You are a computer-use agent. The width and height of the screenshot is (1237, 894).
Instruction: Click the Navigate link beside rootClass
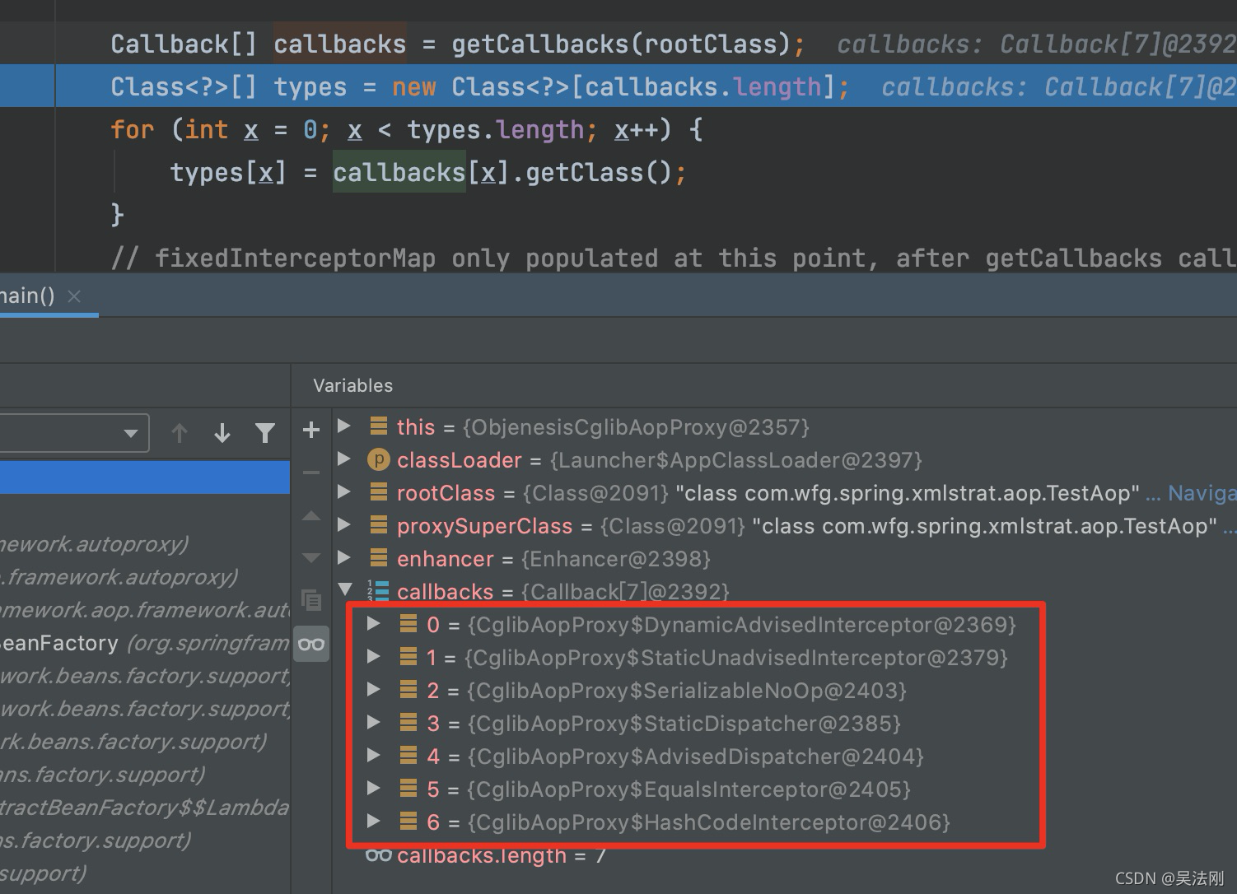[1202, 493]
